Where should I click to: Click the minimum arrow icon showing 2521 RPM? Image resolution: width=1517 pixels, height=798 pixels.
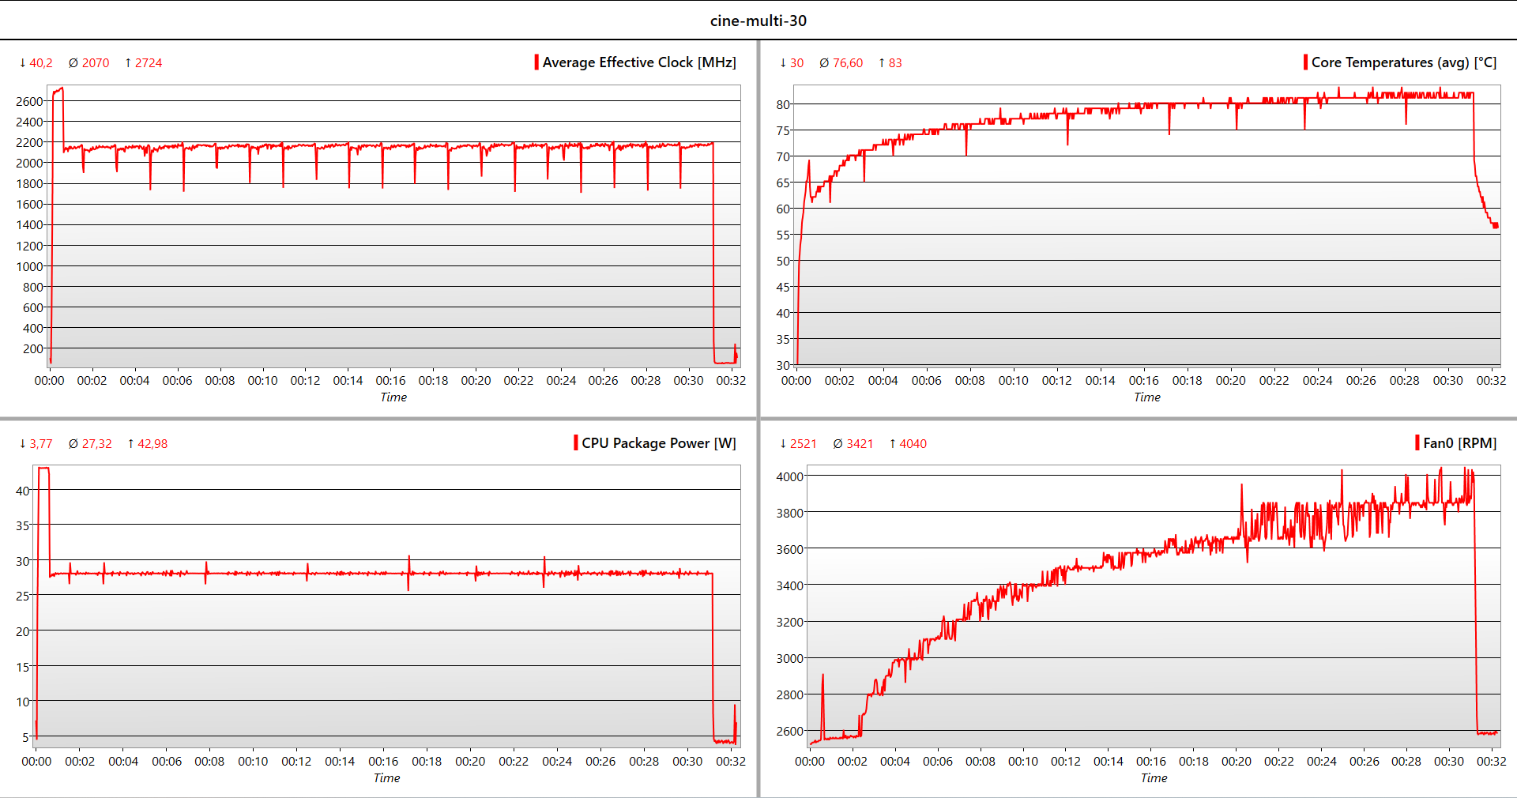[782, 443]
